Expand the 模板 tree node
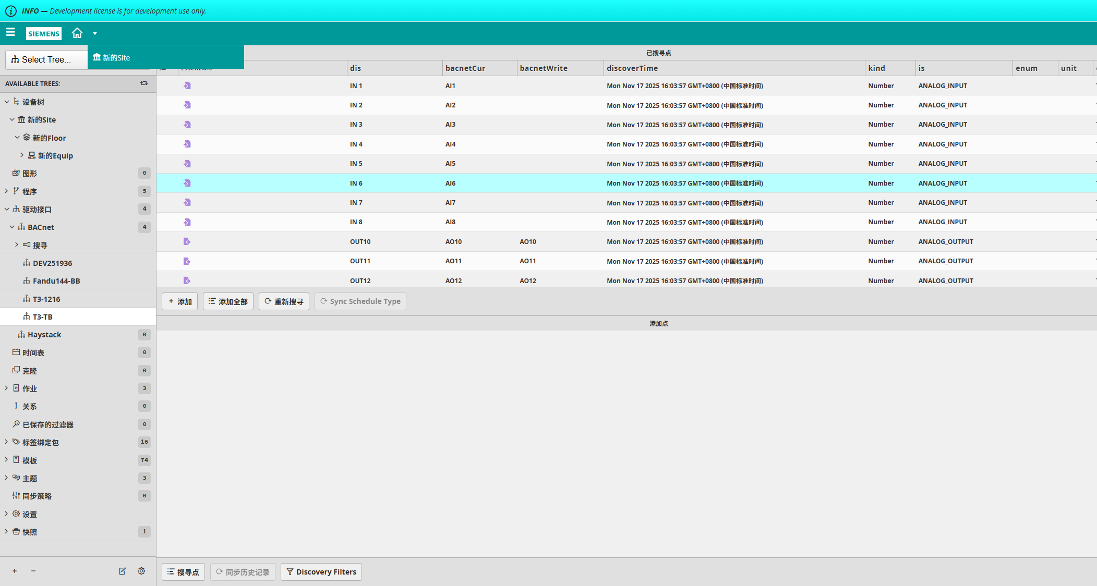 6,460
